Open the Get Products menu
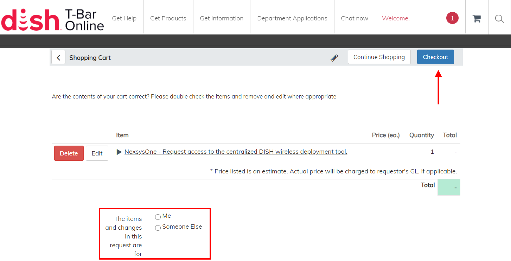511x261 pixels. [168, 18]
